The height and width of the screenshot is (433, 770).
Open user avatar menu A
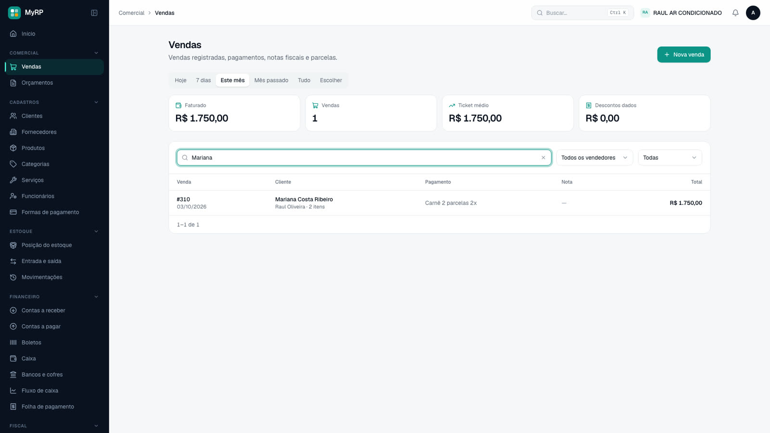pyautogui.click(x=753, y=13)
